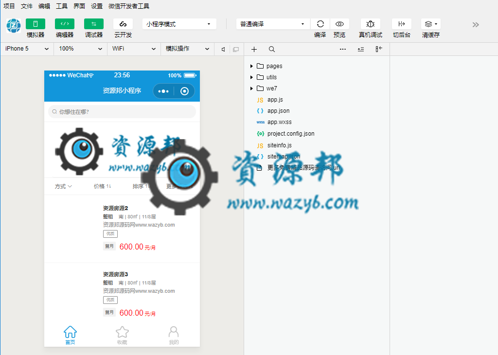
Task: Open the 微信开发者工具 menu
Action: [128, 6]
